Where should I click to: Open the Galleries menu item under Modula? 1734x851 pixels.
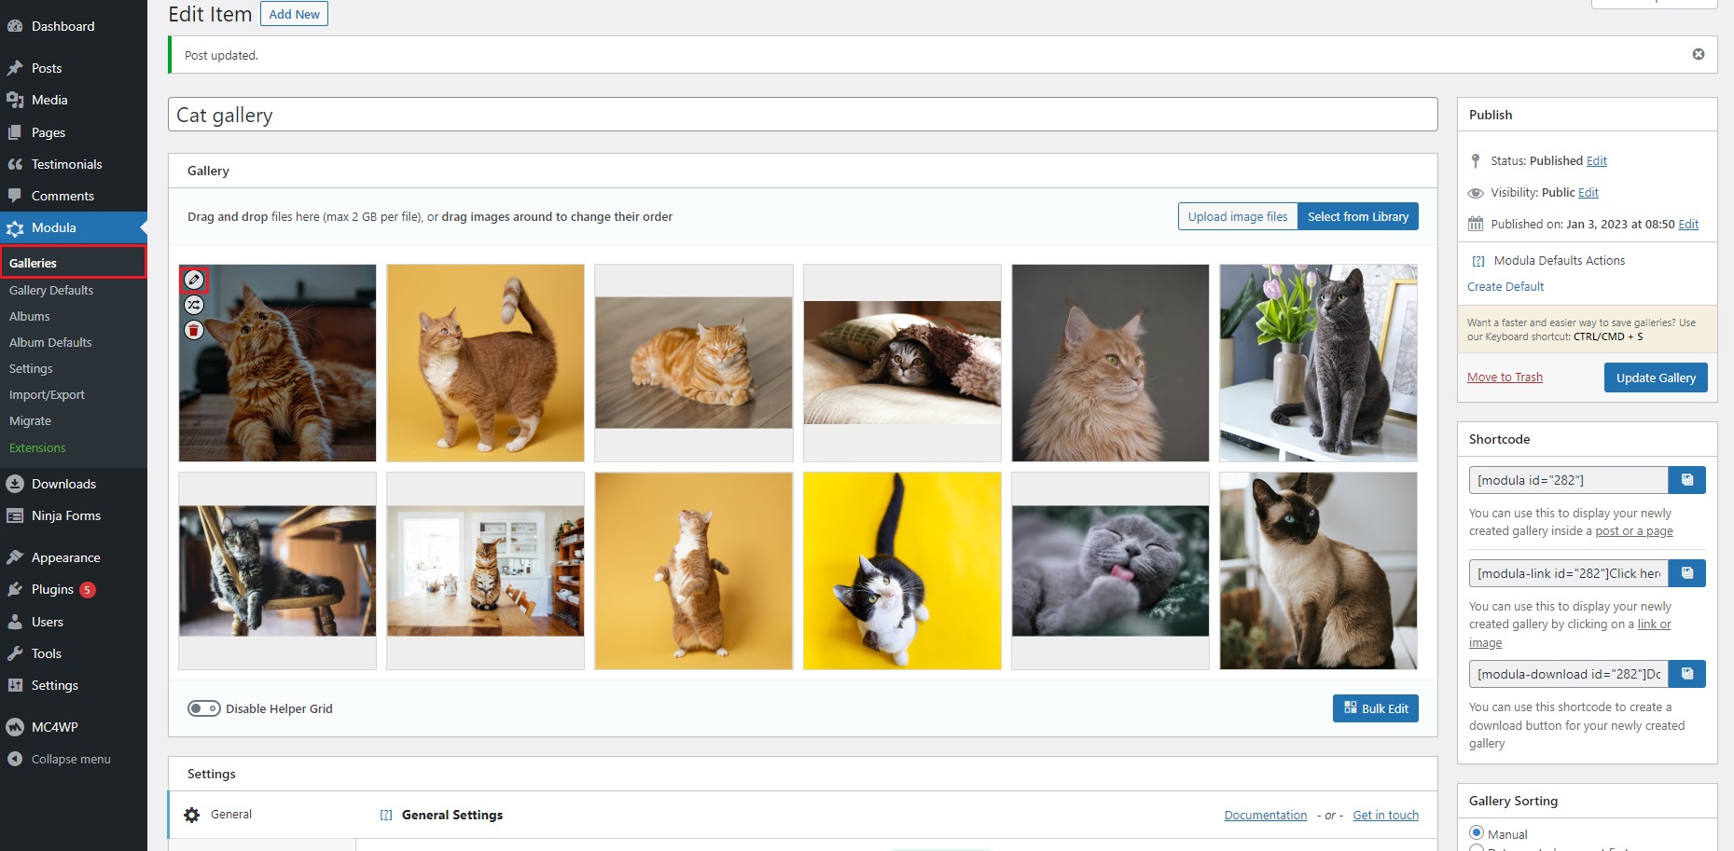pyautogui.click(x=32, y=262)
